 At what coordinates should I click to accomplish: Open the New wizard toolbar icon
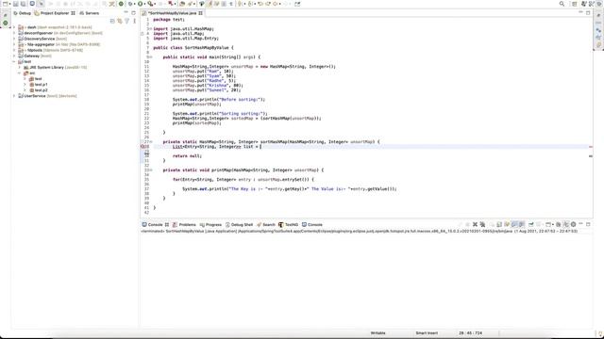coord(6,4)
